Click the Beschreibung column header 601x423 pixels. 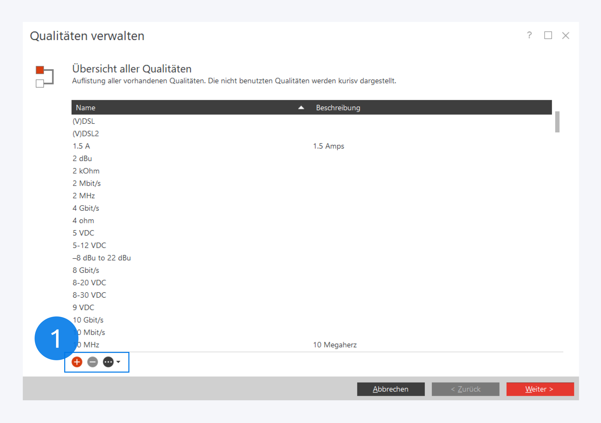coord(338,108)
